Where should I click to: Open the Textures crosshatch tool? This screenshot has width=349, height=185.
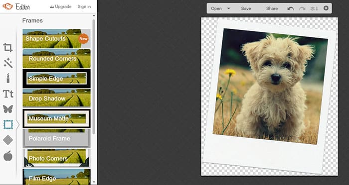(x=8, y=140)
